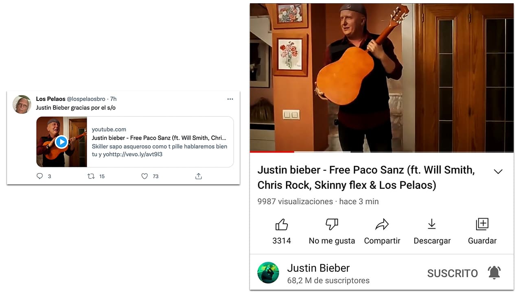
Task: Dislike the video via 'No me gusta'
Action: tap(332, 230)
